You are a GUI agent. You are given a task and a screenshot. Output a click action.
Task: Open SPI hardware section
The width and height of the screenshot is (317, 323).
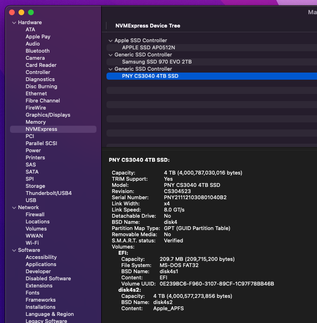[30, 179]
